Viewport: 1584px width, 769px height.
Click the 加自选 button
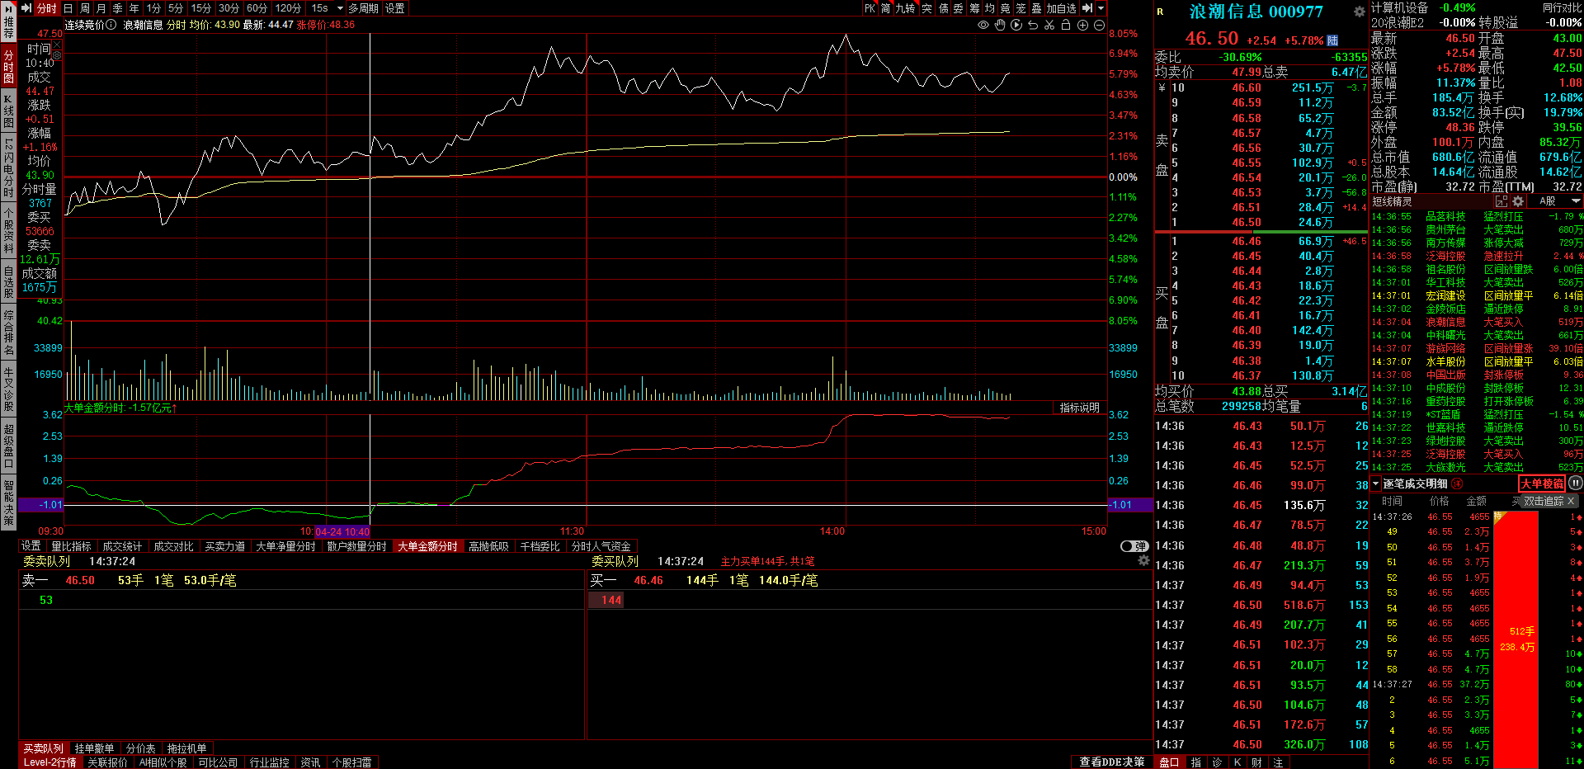(x=1061, y=8)
